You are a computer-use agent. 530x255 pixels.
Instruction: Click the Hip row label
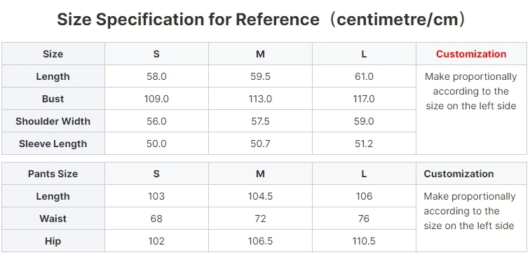(x=53, y=241)
